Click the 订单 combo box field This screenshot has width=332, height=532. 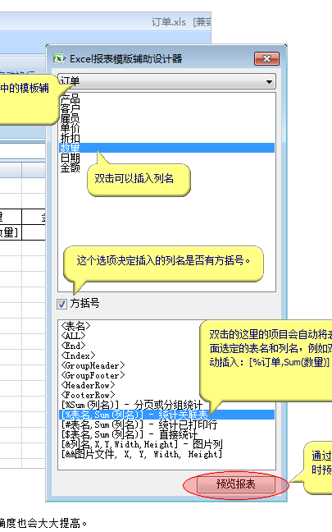pos(166,81)
